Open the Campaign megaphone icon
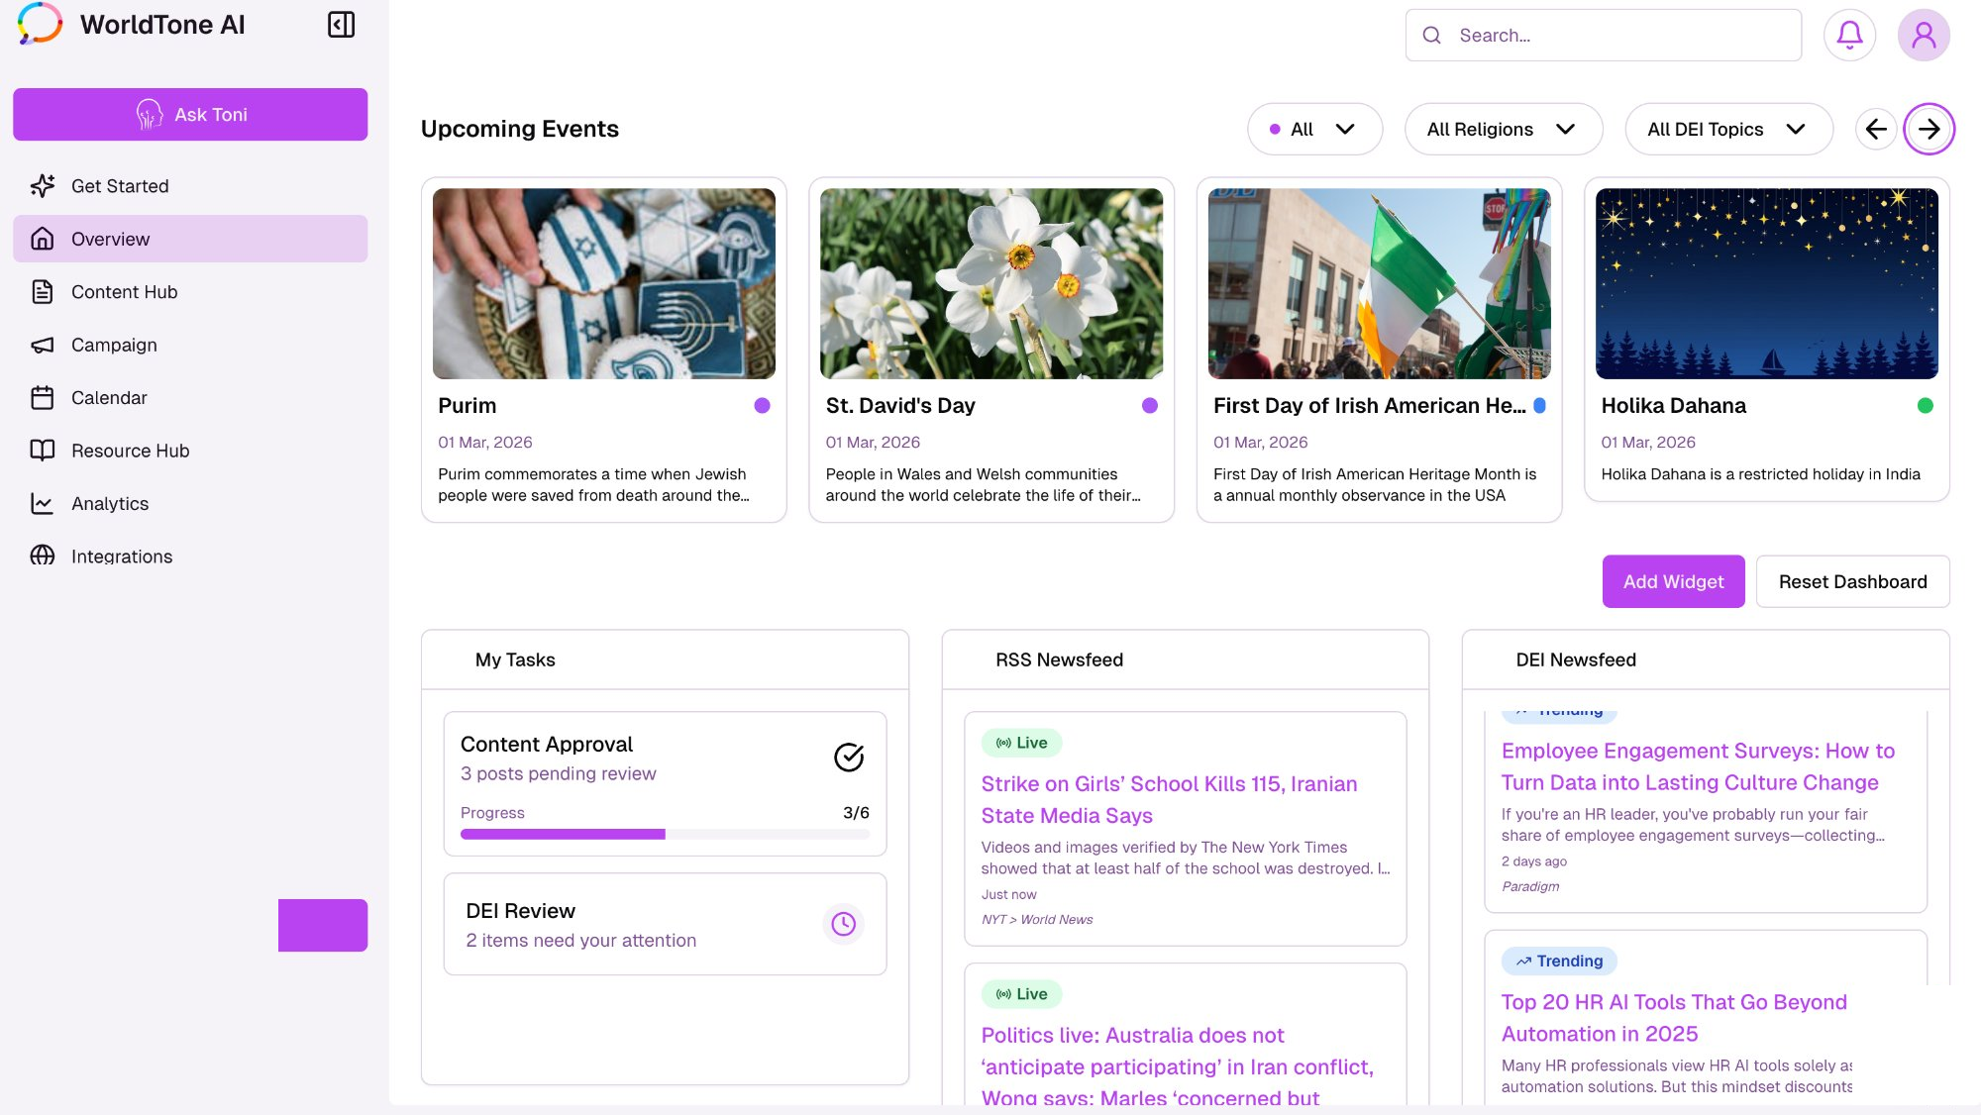Image resolution: width=1981 pixels, height=1115 pixels. 43,345
